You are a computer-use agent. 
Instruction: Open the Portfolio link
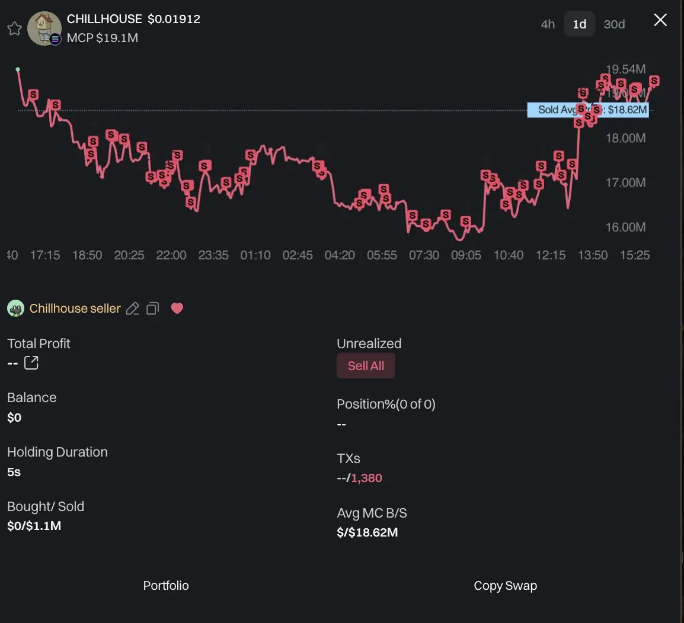click(x=166, y=585)
